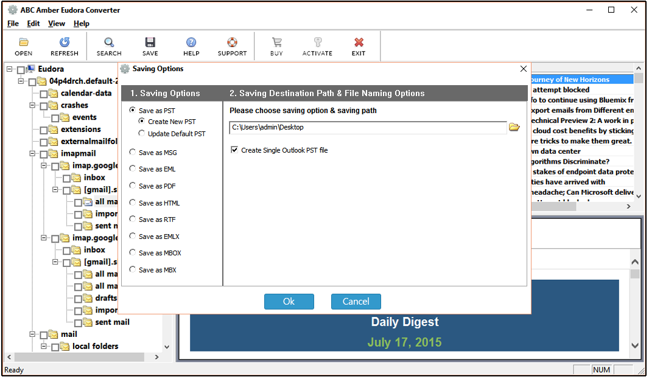Click the ACTIVATE key icon
The image size is (649, 377).
pyautogui.click(x=317, y=42)
